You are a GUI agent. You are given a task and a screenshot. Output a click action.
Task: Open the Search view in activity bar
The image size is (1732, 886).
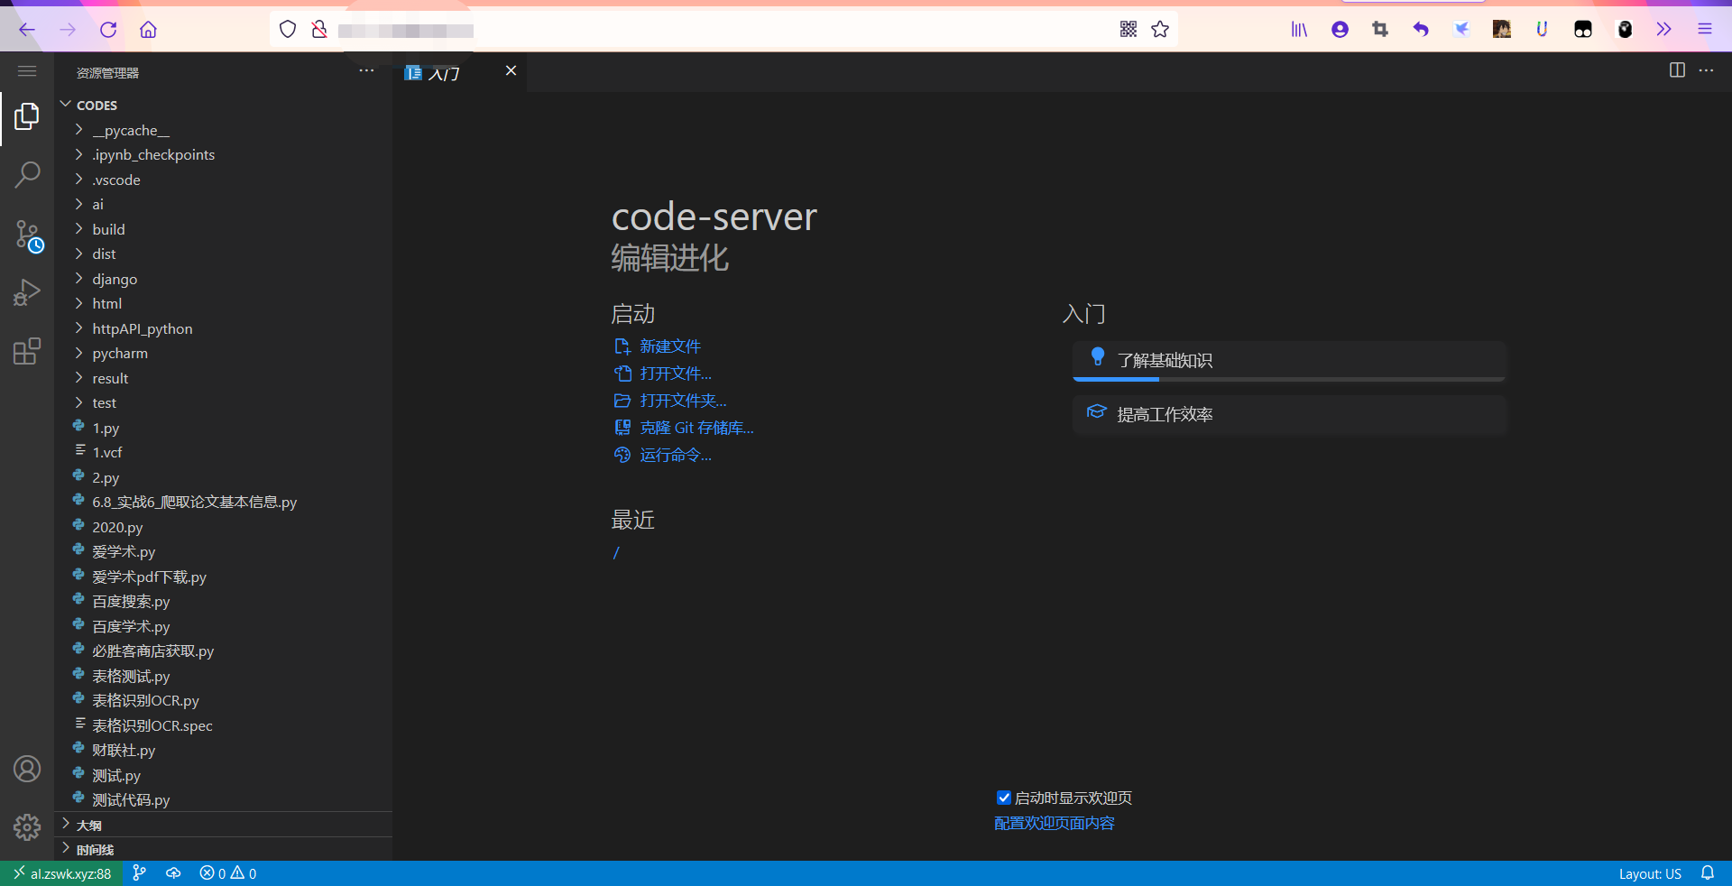tap(27, 174)
